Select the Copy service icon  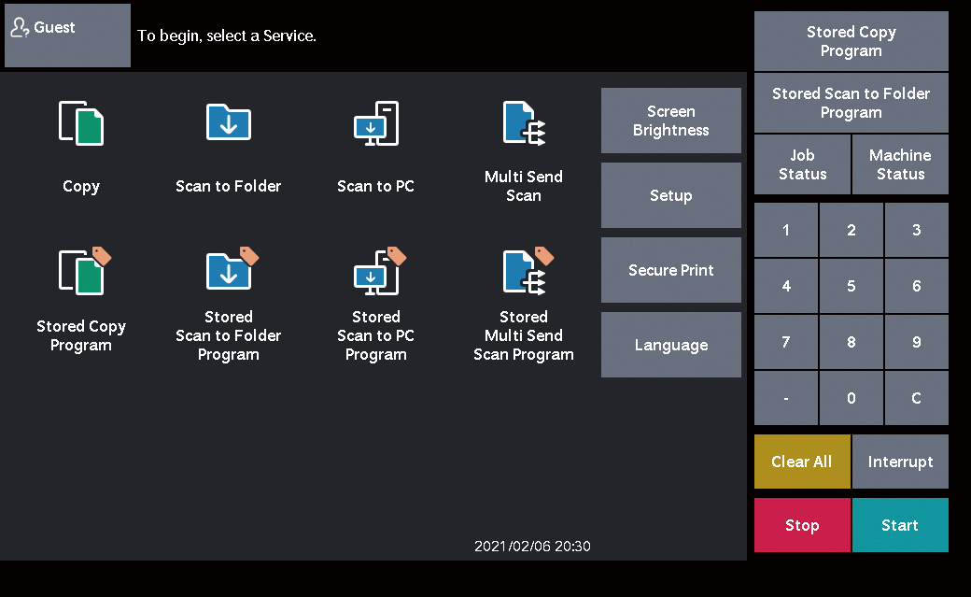click(x=81, y=140)
